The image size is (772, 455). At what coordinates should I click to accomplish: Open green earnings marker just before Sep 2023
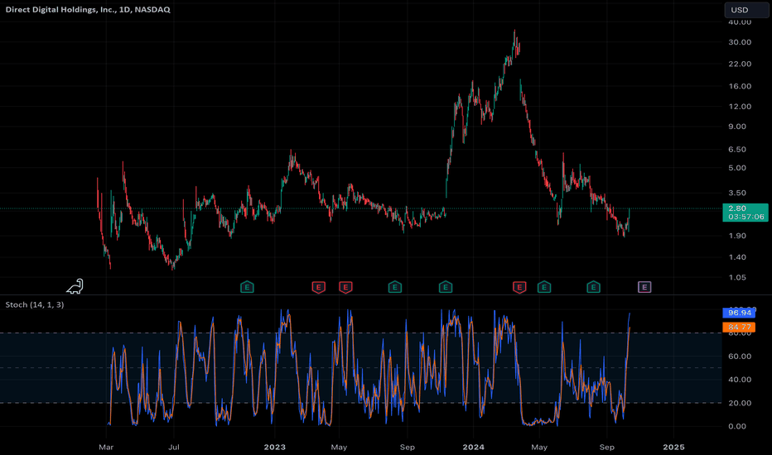tap(395, 287)
